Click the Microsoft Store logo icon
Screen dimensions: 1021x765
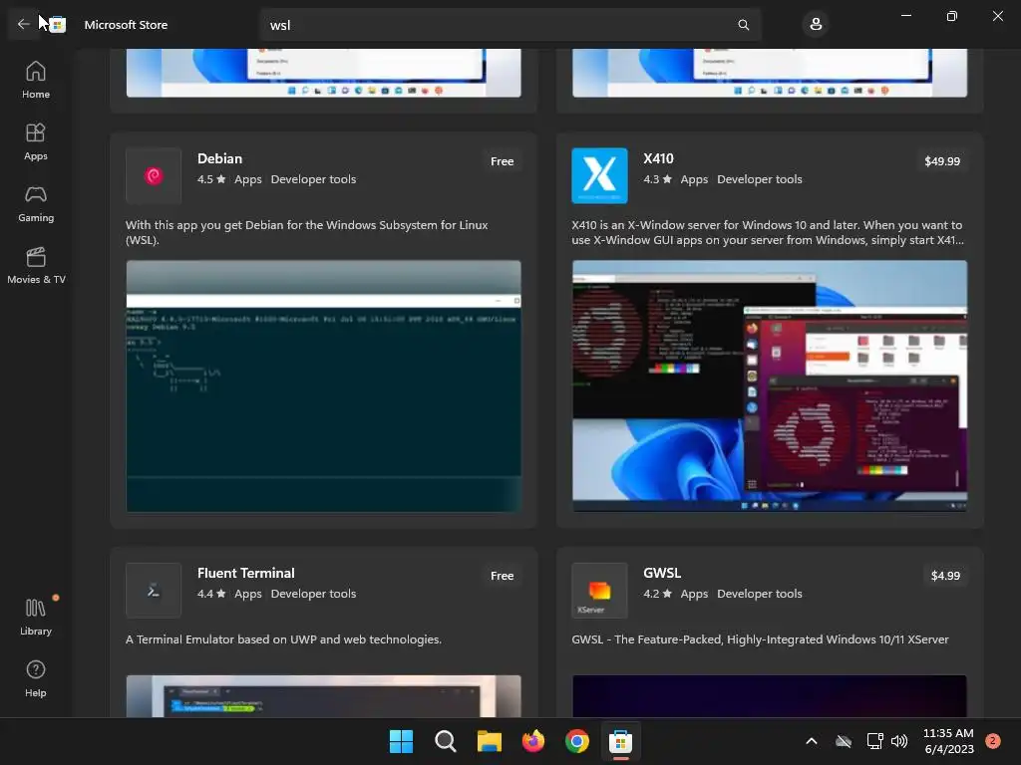click(57, 25)
